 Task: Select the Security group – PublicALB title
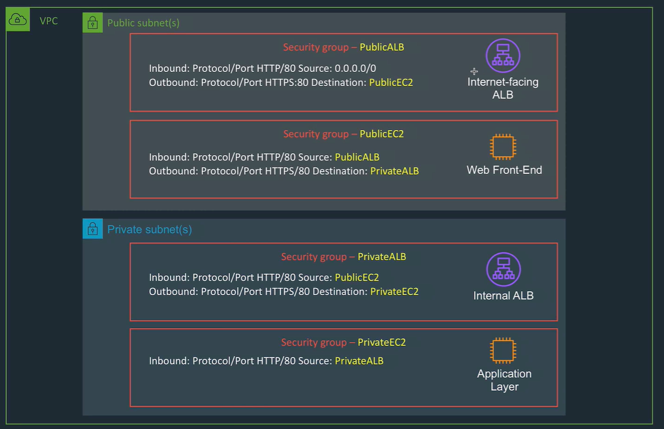[343, 47]
